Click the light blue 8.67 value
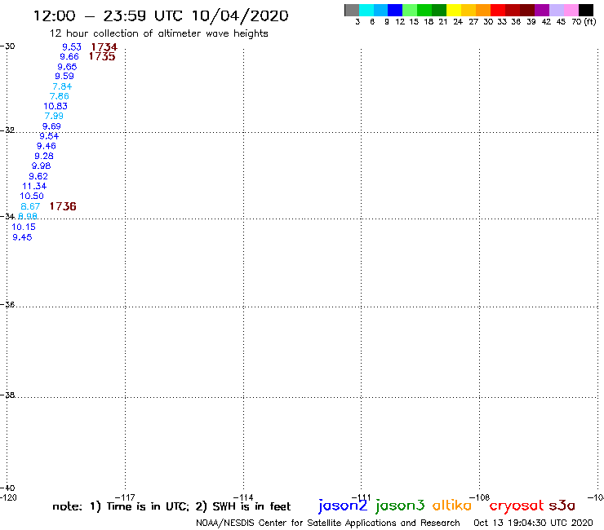Image resolution: width=604 pixels, height=530 pixels. point(30,206)
